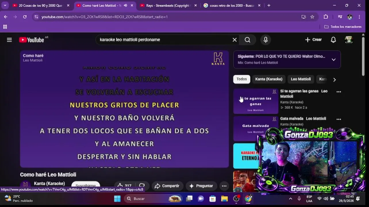Close the Rays - Streambeats tab
The height and width of the screenshot is (207, 369).
pyautogui.click(x=195, y=5)
